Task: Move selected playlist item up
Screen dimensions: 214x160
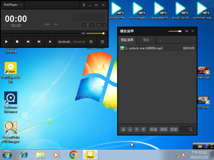Action: click(130, 129)
